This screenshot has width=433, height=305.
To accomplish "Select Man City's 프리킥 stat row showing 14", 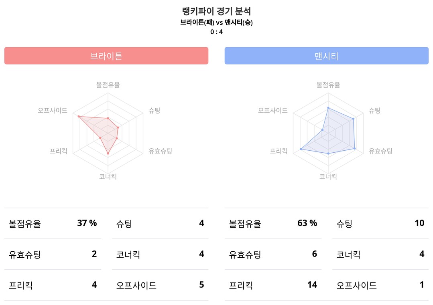I will (x=273, y=285).
